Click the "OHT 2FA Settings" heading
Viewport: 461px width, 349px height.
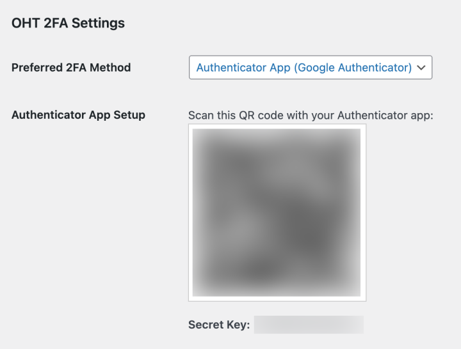click(68, 24)
